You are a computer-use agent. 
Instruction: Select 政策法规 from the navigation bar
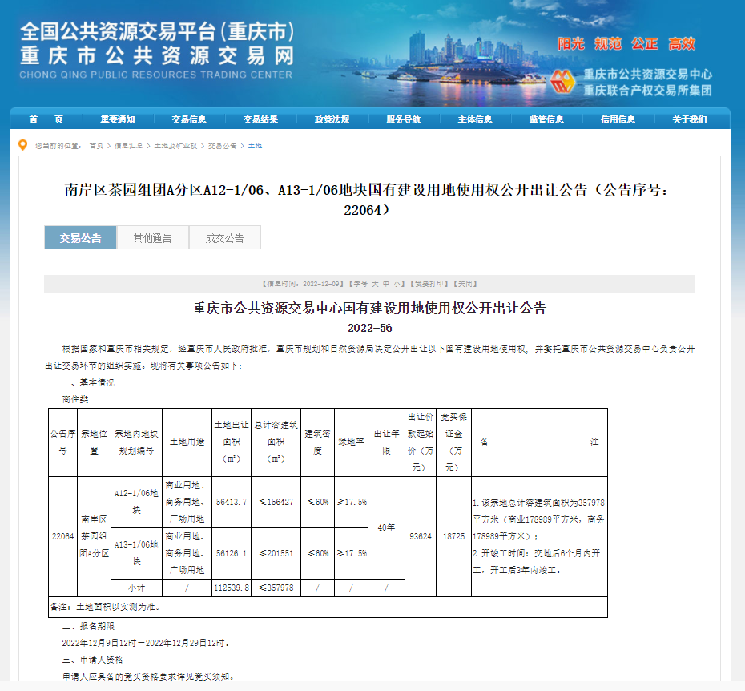tap(332, 119)
